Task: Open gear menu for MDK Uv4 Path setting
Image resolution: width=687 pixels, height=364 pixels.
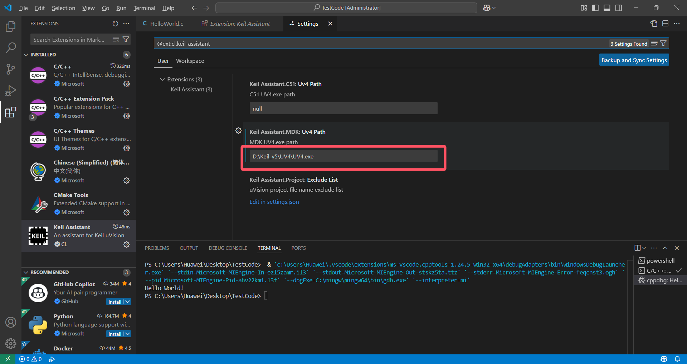Action: (239, 131)
